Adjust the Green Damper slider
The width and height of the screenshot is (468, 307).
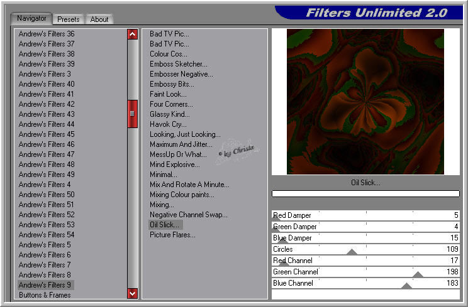365,227
